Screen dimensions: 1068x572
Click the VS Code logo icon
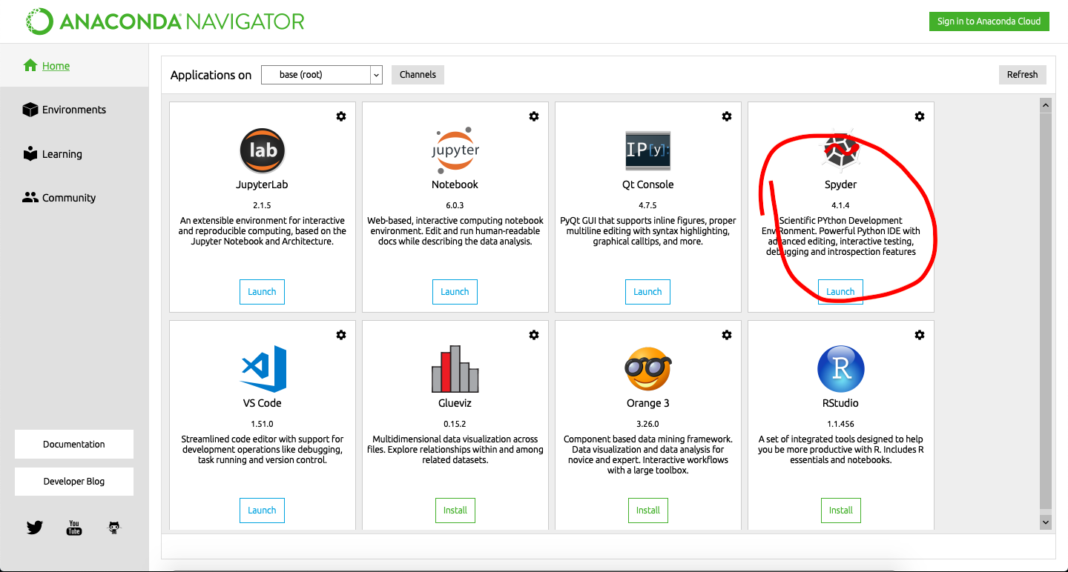point(263,368)
